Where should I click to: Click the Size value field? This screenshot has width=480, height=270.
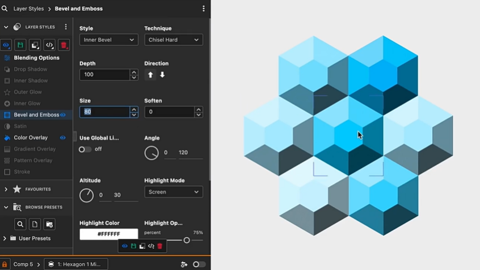coord(104,112)
